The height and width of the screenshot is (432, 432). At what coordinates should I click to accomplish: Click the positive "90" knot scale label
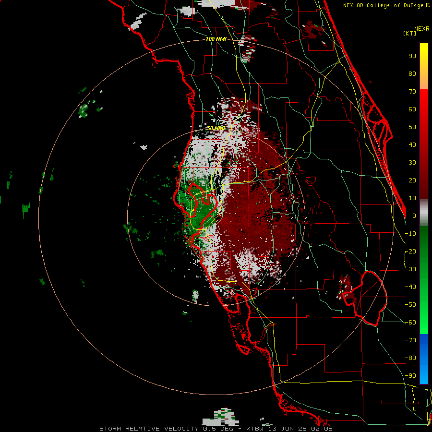[x=412, y=56]
